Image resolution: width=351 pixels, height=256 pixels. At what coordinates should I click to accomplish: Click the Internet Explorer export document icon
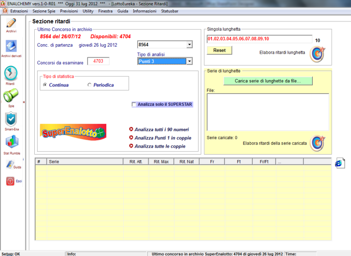pyautogui.click(x=340, y=163)
